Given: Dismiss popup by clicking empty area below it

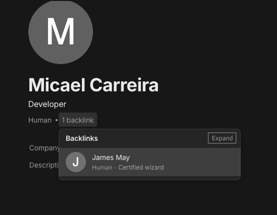Looking at the screenshot, I should click(150, 197).
